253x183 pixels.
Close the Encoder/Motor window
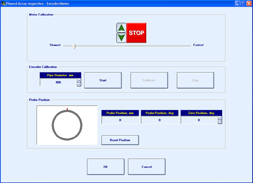tap(249, 4)
